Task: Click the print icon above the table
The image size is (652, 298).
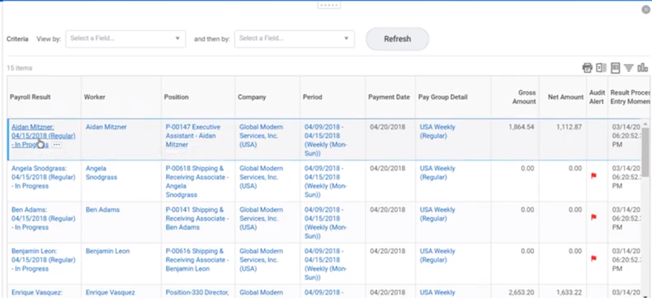Action: click(587, 68)
